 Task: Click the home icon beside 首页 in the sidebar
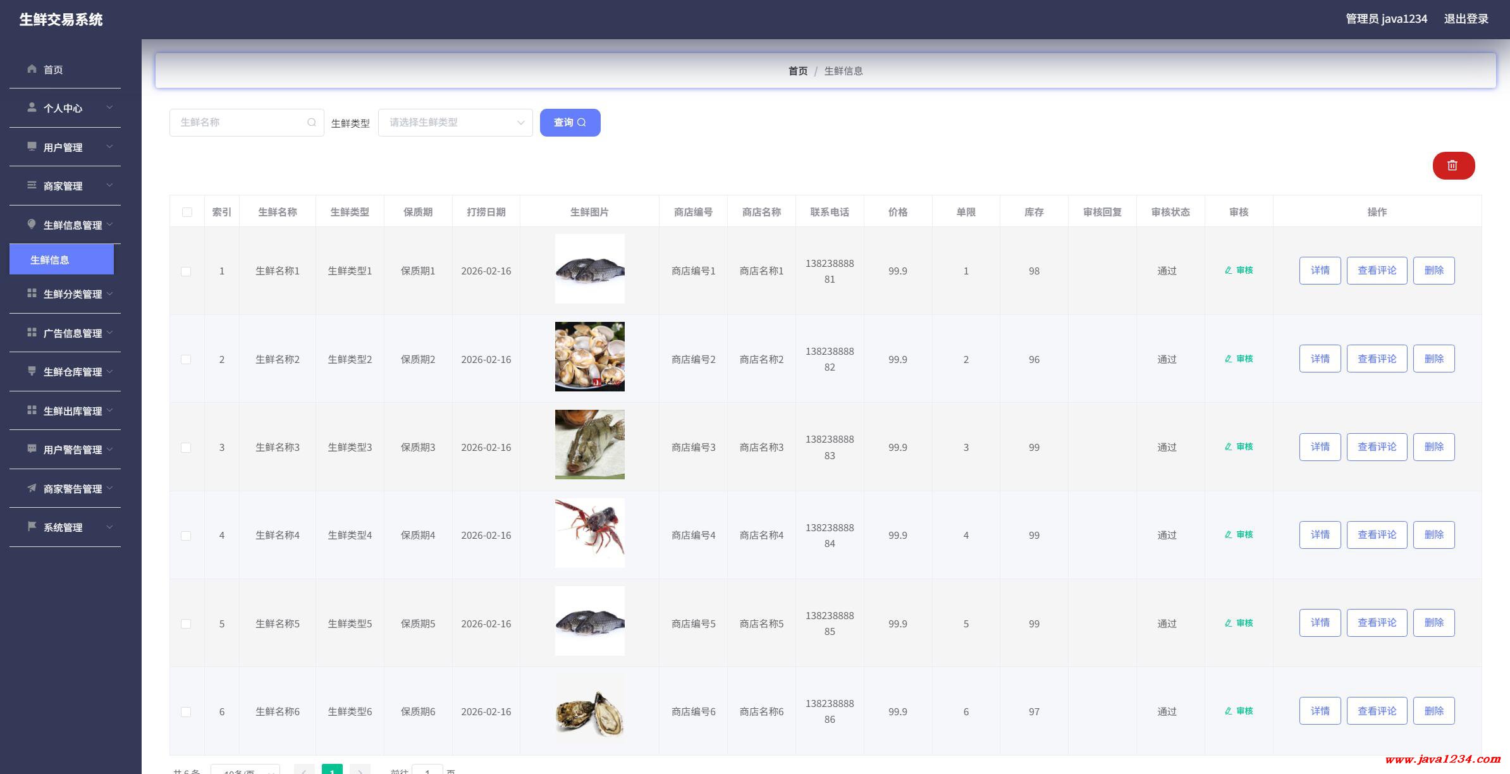32,69
